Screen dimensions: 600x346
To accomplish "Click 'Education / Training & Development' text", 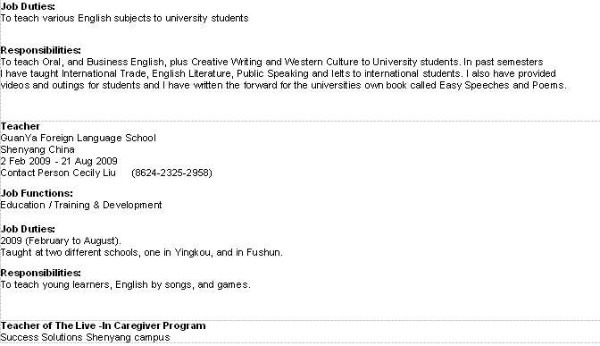I will point(81,205).
